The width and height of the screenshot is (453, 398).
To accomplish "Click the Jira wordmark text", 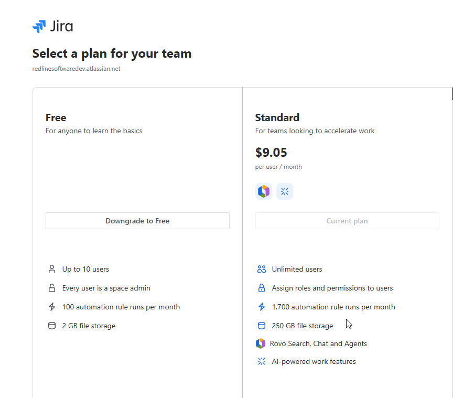I will tap(61, 26).
